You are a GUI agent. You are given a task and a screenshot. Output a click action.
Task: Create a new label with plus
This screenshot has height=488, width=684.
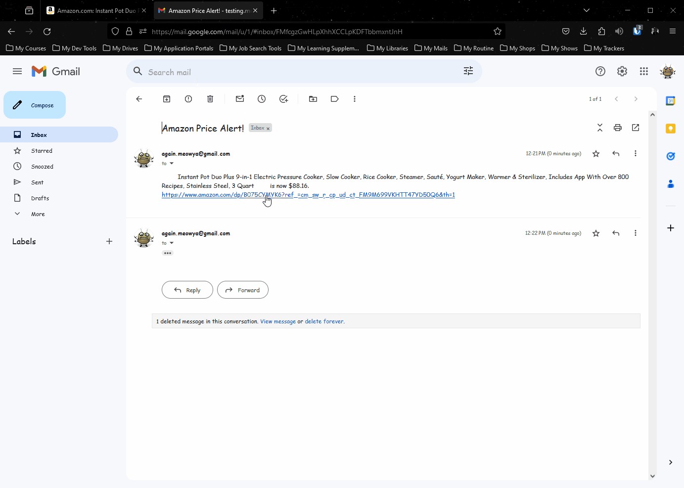click(x=109, y=241)
